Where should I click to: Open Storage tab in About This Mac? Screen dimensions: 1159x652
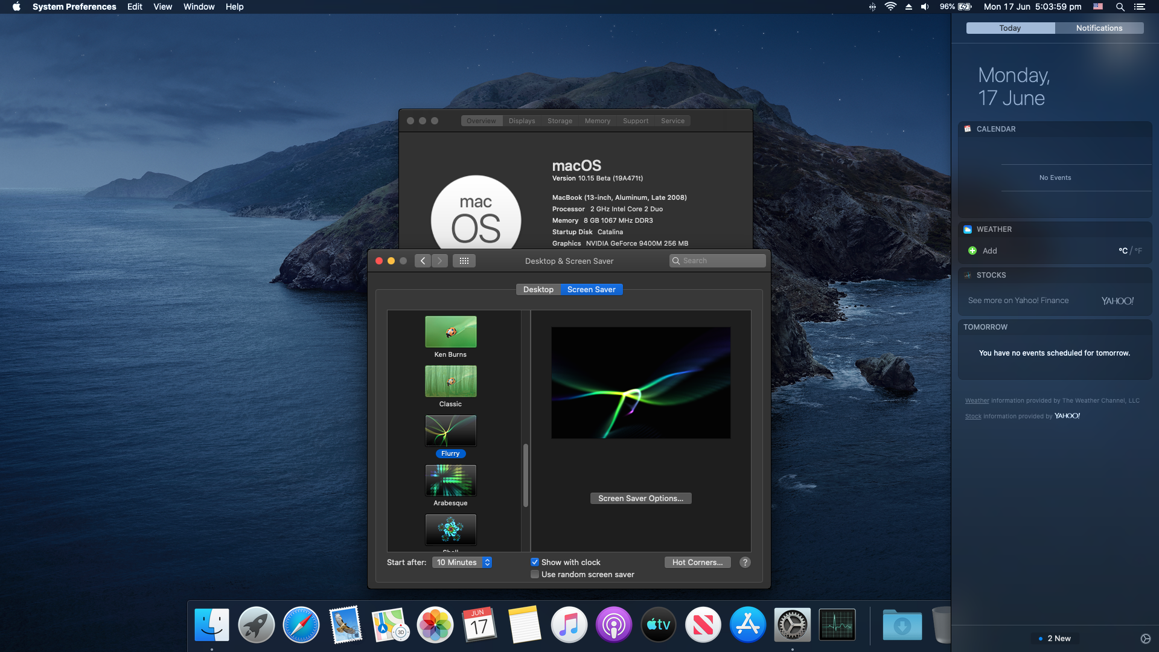pyautogui.click(x=560, y=121)
